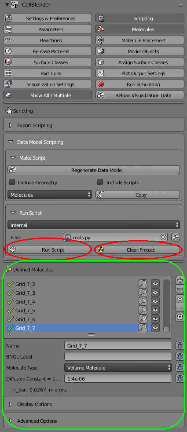This screenshot has height=432, width=187.
Task: Open the Reactions panel
Action: pos(48,40)
